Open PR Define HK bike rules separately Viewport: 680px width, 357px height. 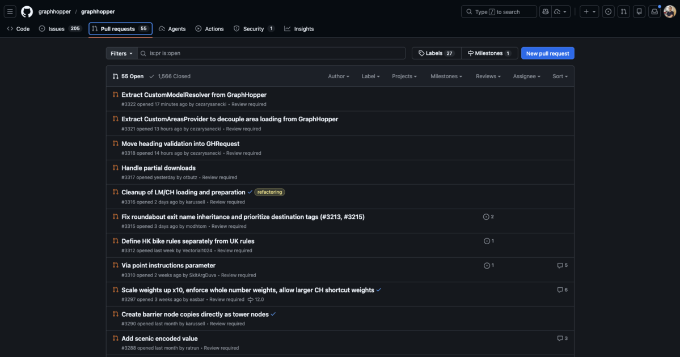[188, 241]
